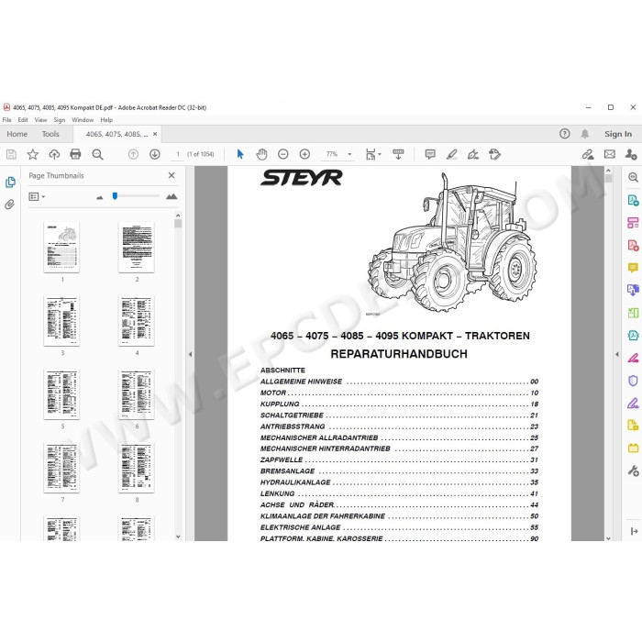The height and width of the screenshot is (642, 642).
Task: Click the share with others person icon
Action: [x=631, y=154]
